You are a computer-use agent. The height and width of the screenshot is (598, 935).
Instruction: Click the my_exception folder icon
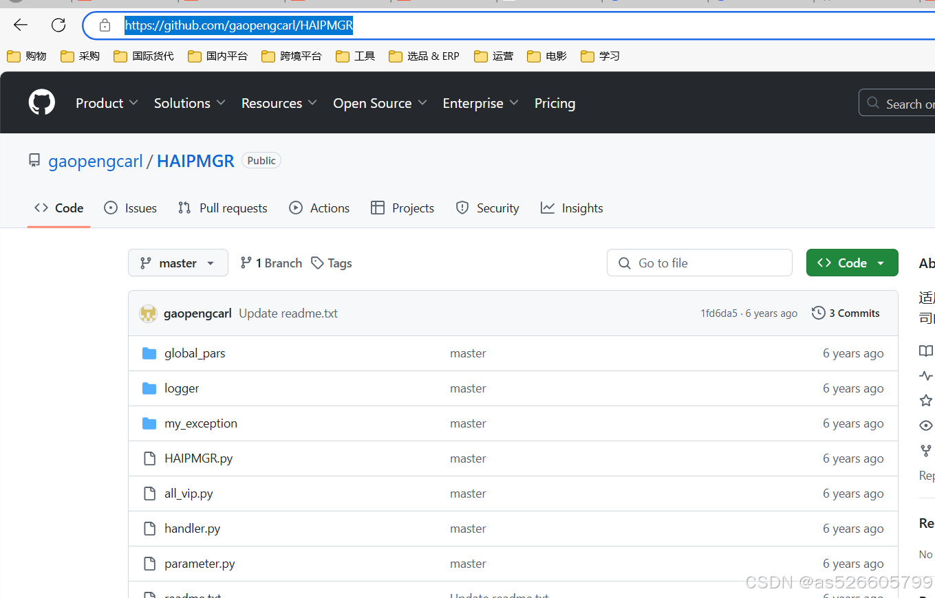tap(149, 423)
